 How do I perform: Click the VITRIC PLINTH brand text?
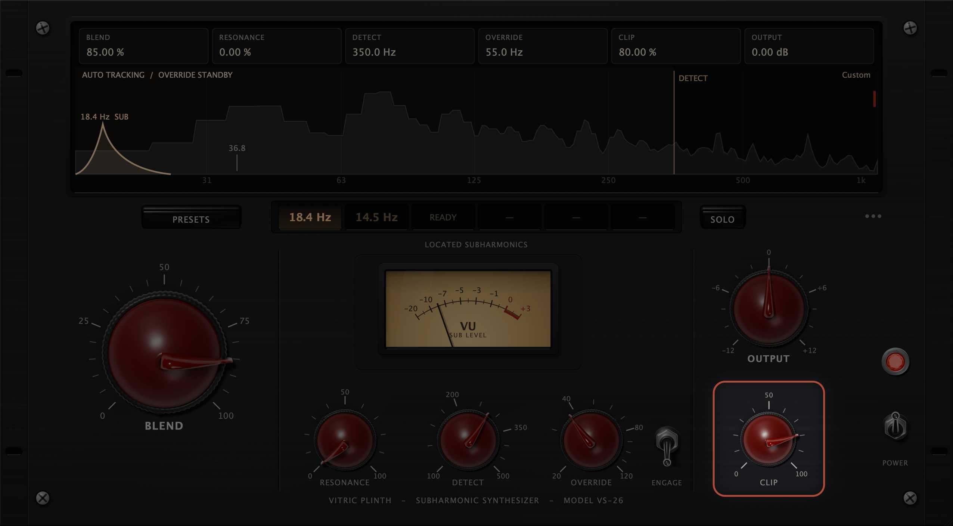coord(360,501)
